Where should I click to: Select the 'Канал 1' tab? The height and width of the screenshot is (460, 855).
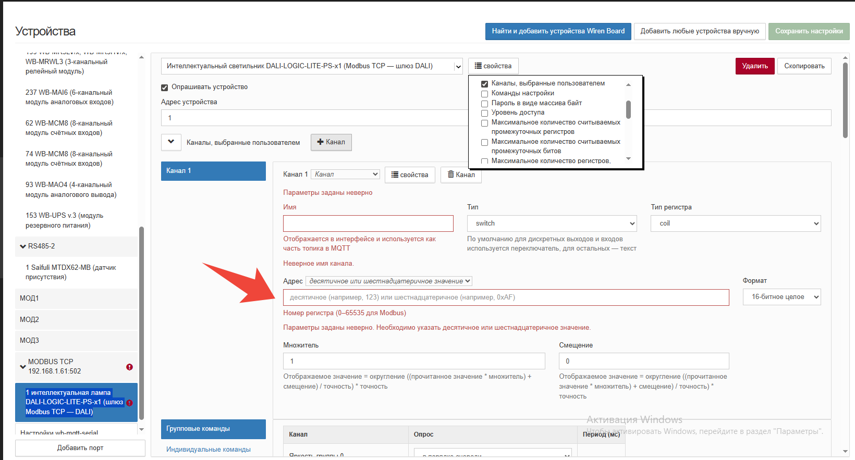coord(213,171)
